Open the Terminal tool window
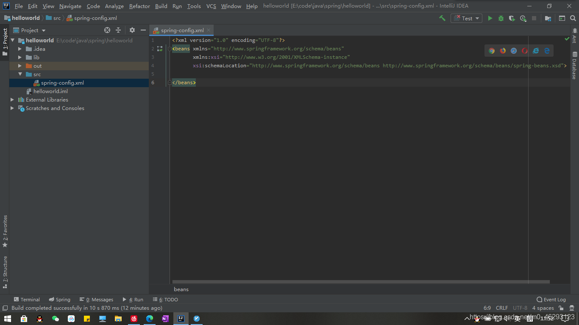This screenshot has width=579, height=325. point(27,299)
